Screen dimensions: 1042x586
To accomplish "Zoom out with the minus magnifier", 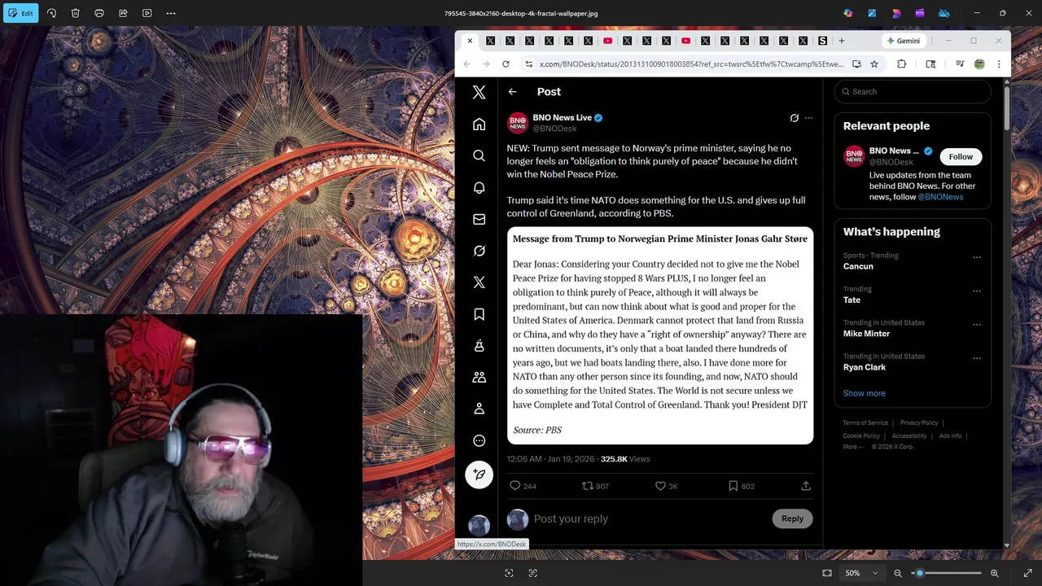I will point(898,573).
